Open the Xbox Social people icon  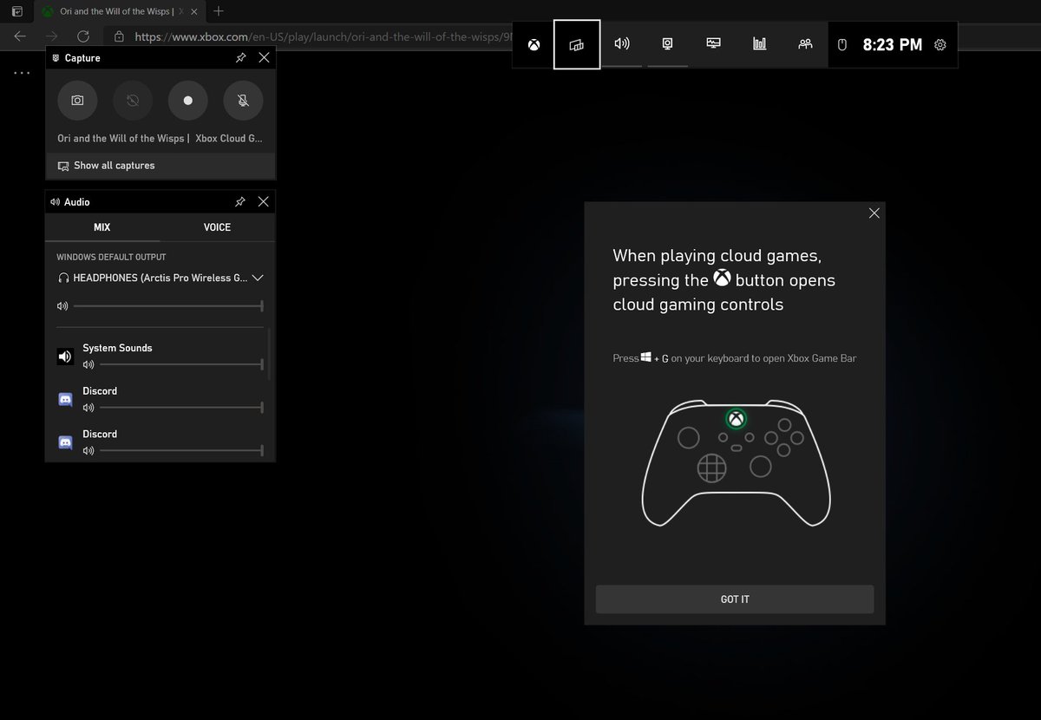(805, 44)
